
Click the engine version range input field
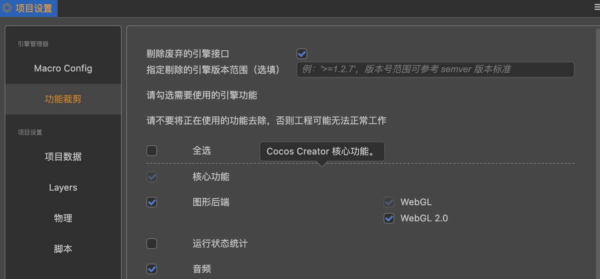click(x=435, y=70)
